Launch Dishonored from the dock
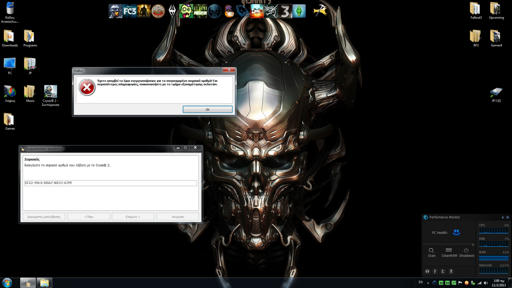512x288 pixels. click(x=271, y=11)
